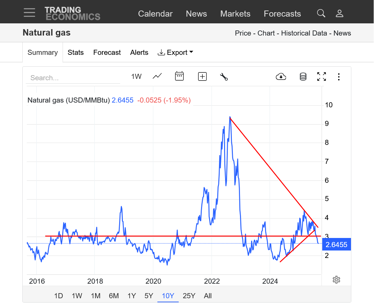Click the plus compare indicator icon
This screenshot has width=374, height=305.
[x=202, y=77]
